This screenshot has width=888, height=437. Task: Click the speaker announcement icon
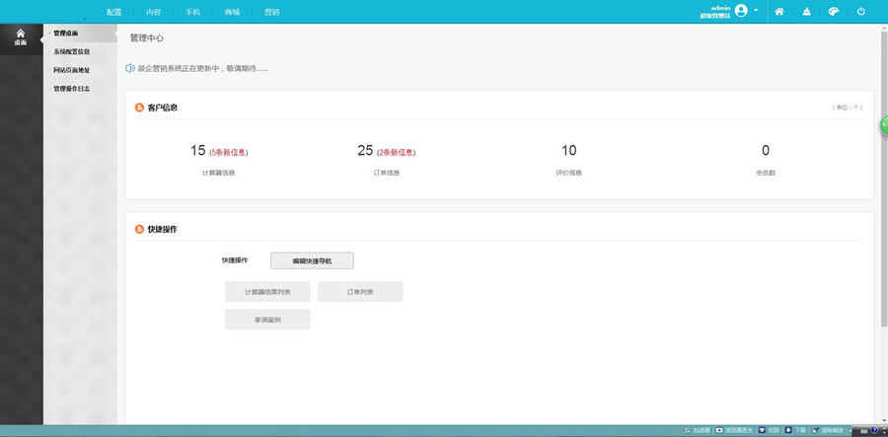point(129,68)
